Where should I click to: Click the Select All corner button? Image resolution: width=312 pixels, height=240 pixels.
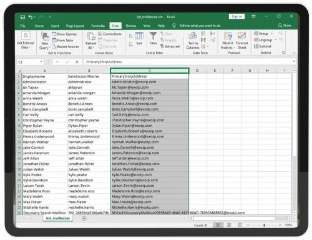tap(19, 71)
